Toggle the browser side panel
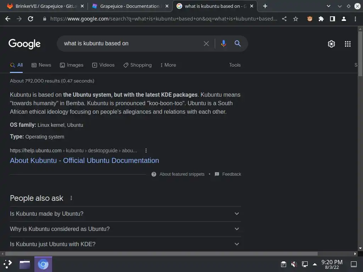 (x=333, y=19)
